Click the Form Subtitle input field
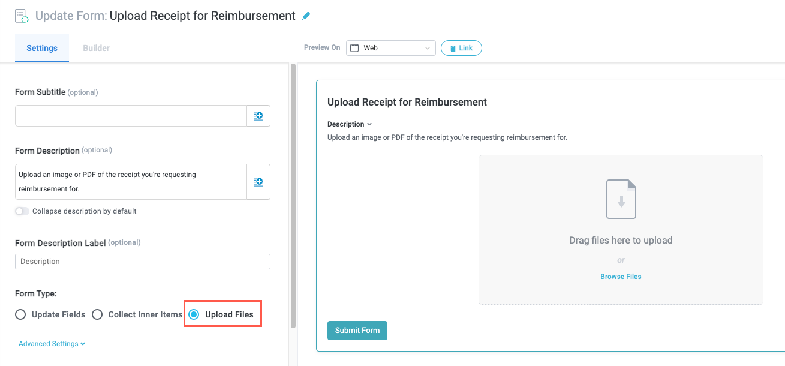 pyautogui.click(x=131, y=116)
